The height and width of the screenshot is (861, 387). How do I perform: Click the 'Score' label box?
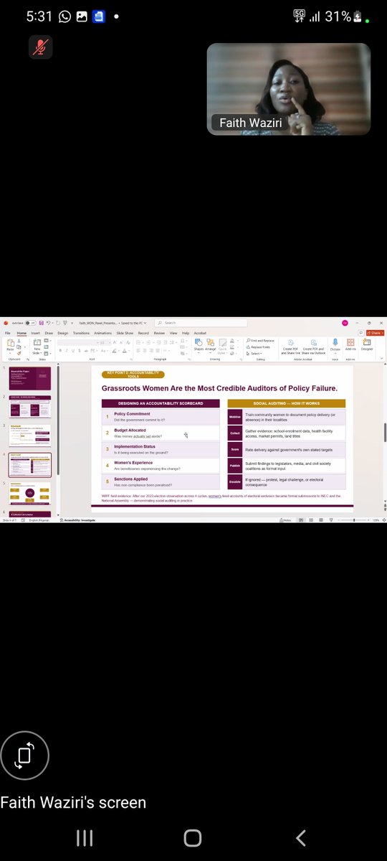click(x=235, y=449)
